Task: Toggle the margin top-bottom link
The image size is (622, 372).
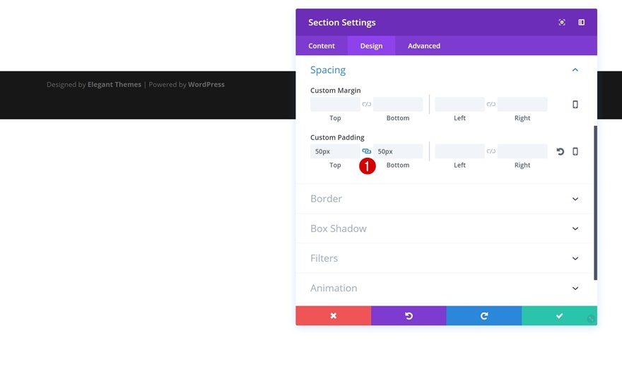Action: 367,105
